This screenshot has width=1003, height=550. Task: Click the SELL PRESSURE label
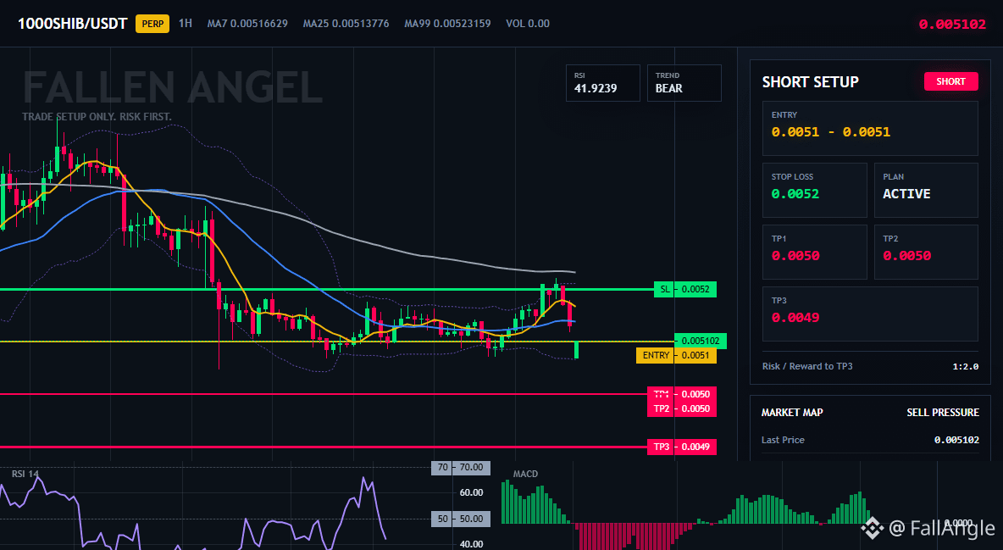pyautogui.click(x=943, y=413)
